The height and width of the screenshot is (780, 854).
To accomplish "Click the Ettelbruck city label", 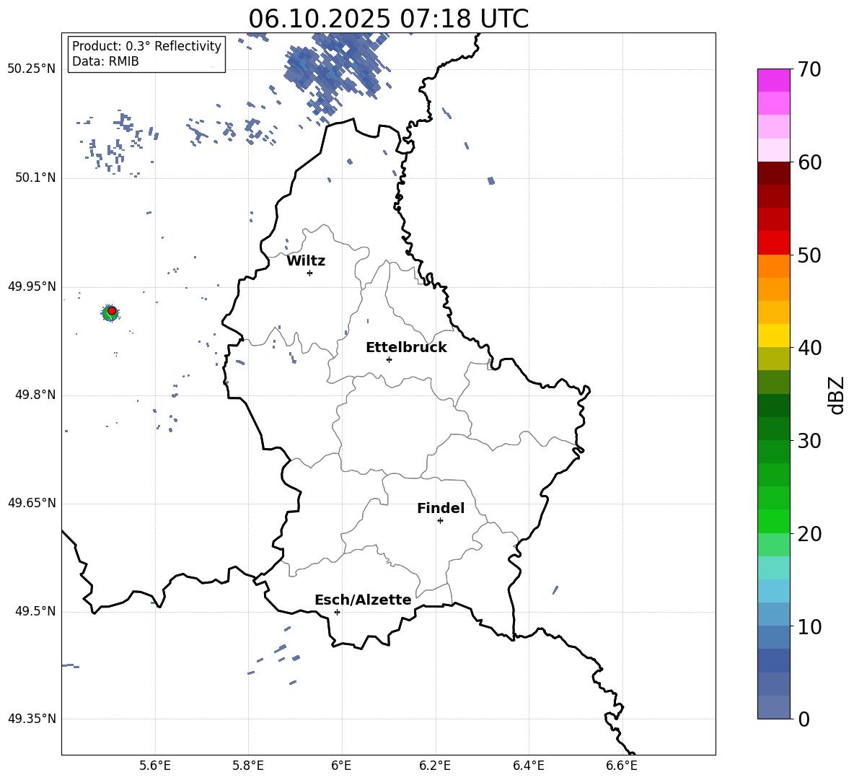I will click(x=406, y=348).
